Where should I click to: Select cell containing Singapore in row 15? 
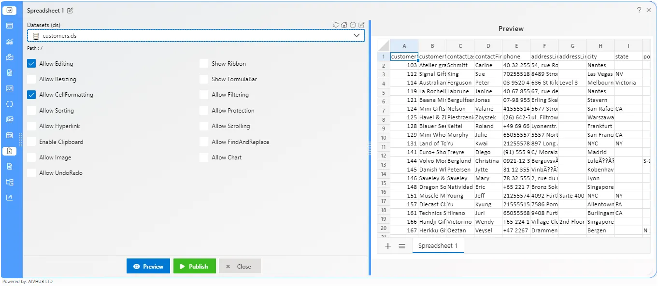(x=601, y=187)
